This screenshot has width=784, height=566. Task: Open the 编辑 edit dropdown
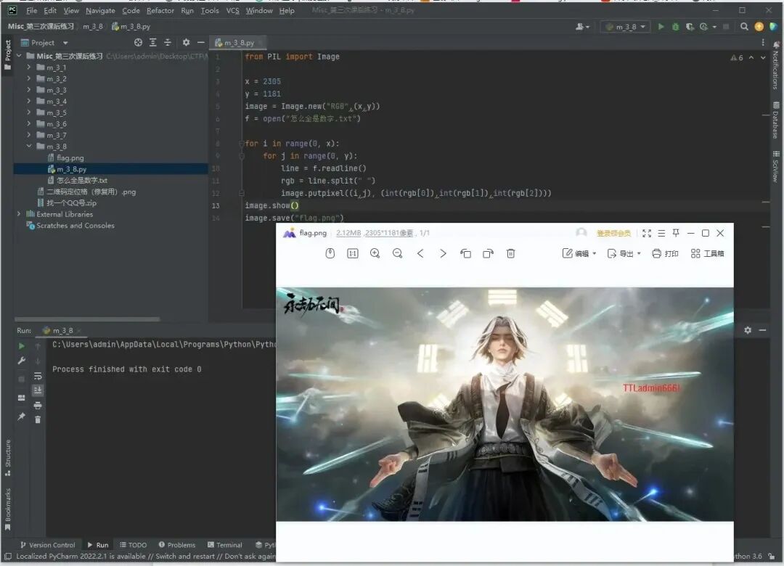pyautogui.click(x=579, y=253)
